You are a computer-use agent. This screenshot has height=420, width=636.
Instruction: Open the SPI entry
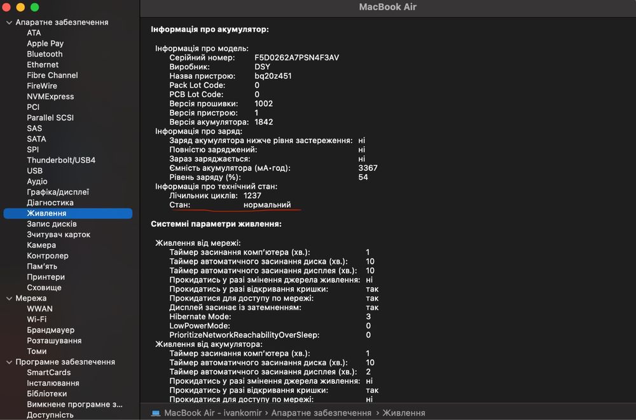pyautogui.click(x=32, y=149)
